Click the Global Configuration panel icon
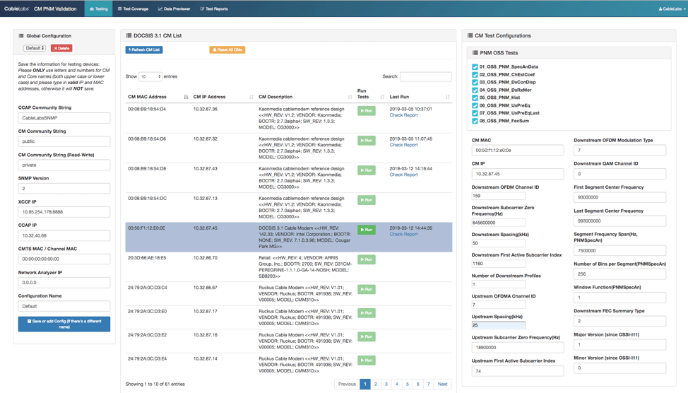The width and height of the screenshot is (688, 393). [21, 35]
